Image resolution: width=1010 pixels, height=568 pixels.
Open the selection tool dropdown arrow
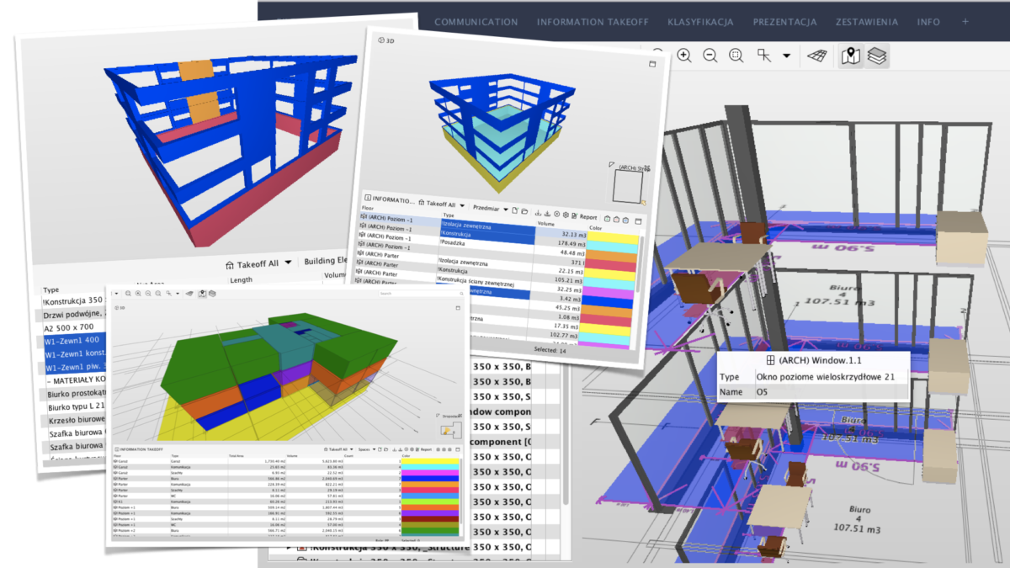coord(786,56)
